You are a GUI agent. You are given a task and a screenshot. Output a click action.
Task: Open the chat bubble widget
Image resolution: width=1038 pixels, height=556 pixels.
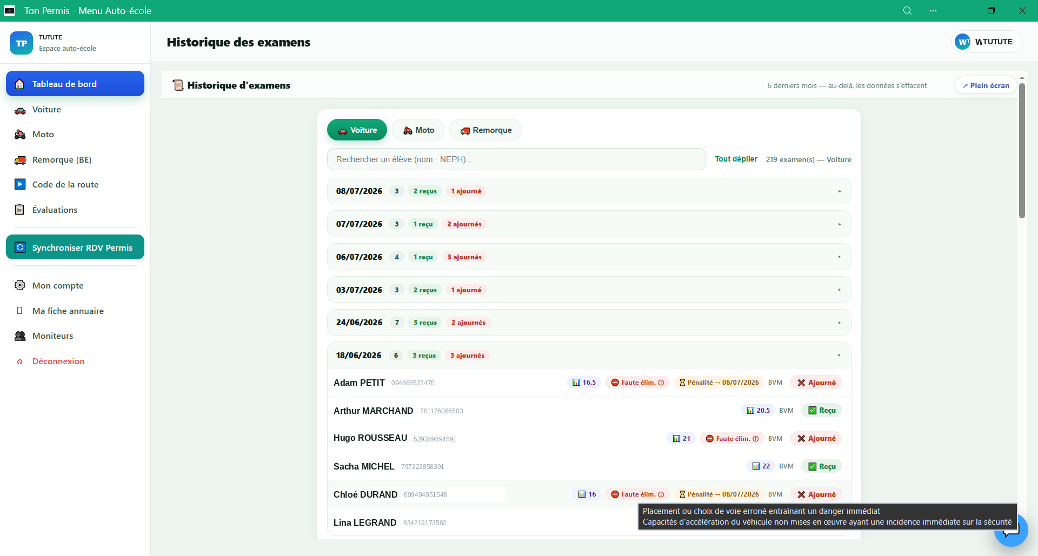click(x=1011, y=532)
